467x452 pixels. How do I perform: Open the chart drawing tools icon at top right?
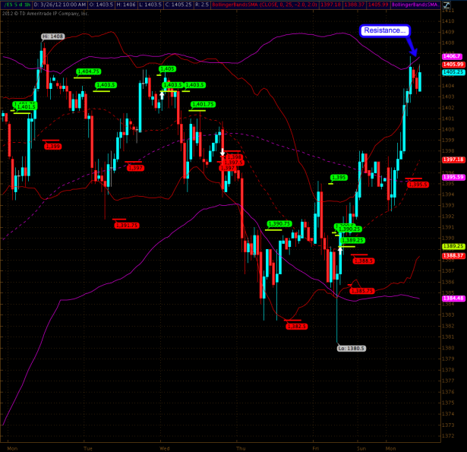coord(446,5)
